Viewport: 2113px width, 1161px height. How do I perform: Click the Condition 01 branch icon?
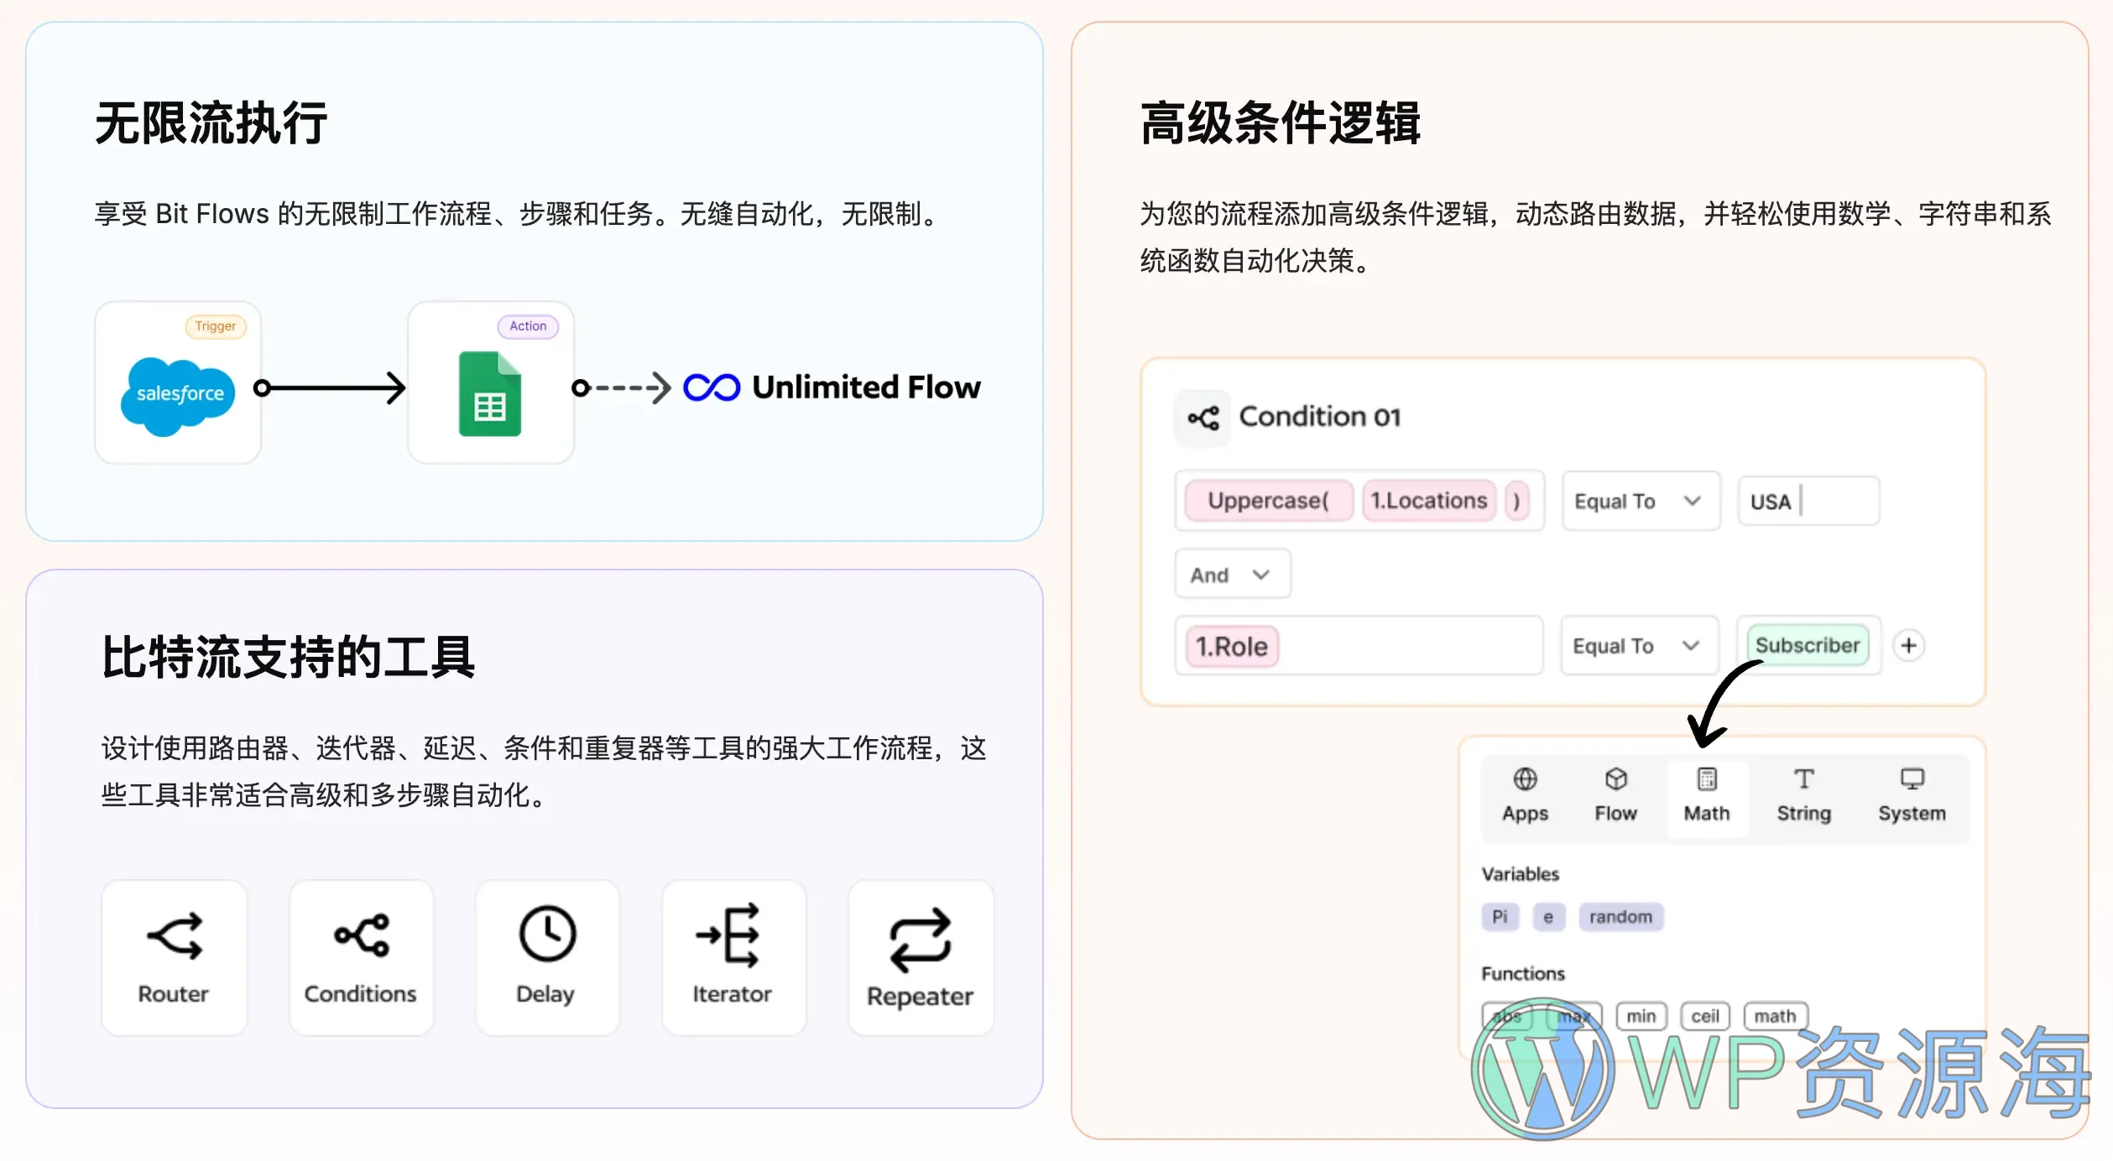coord(1203,417)
